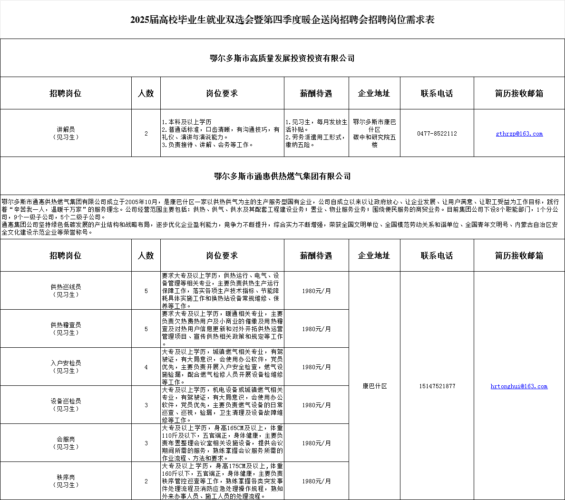The height and width of the screenshot is (500, 565).
Task: Click the 供热稽查员（见习生） position cell
Action: pos(66,329)
